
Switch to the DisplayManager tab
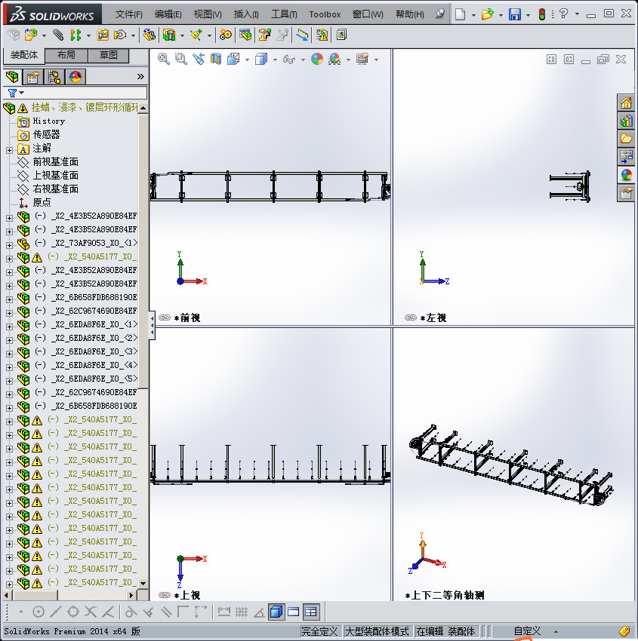pos(76,76)
